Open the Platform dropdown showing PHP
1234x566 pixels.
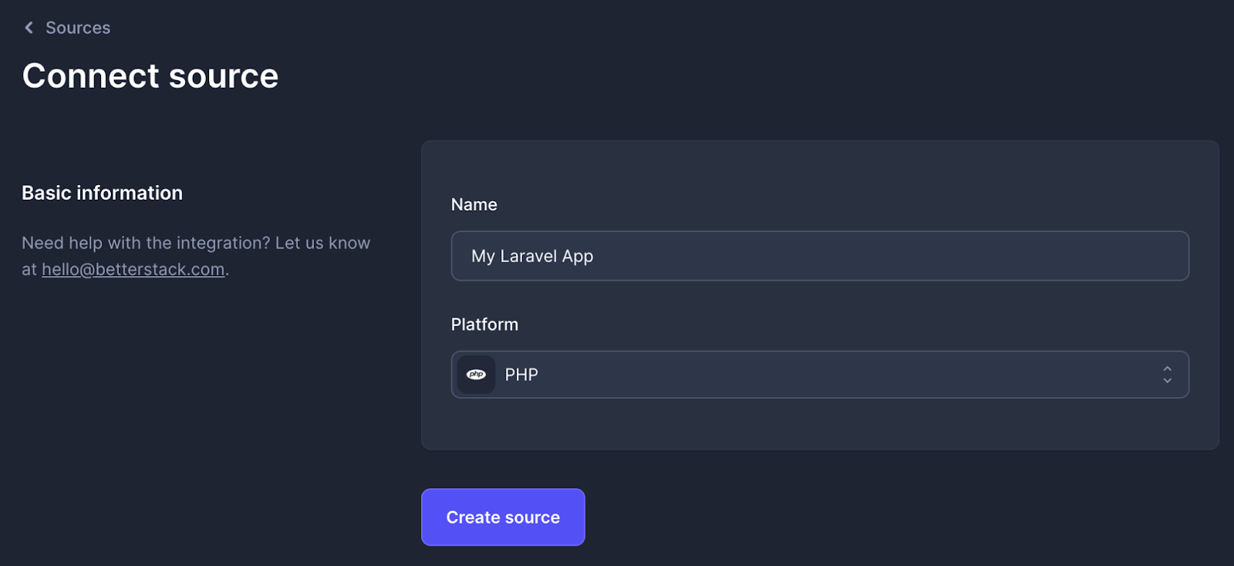point(820,375)
